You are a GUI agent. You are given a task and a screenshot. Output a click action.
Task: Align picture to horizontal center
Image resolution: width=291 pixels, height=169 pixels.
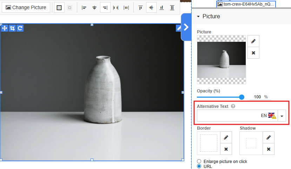[94, 7]
